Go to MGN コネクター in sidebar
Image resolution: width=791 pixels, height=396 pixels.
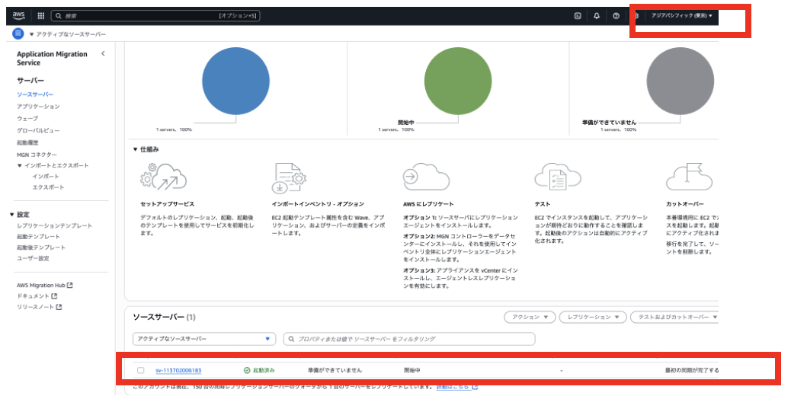tap(37, 155)
